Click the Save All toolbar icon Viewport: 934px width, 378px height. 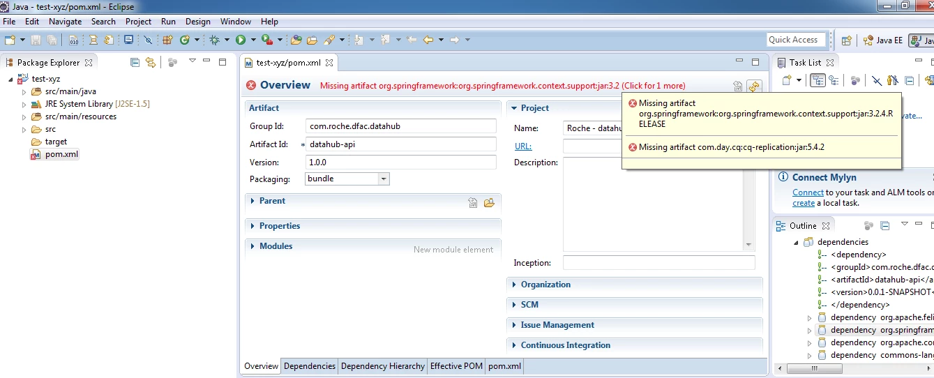(x=52, y=40)
